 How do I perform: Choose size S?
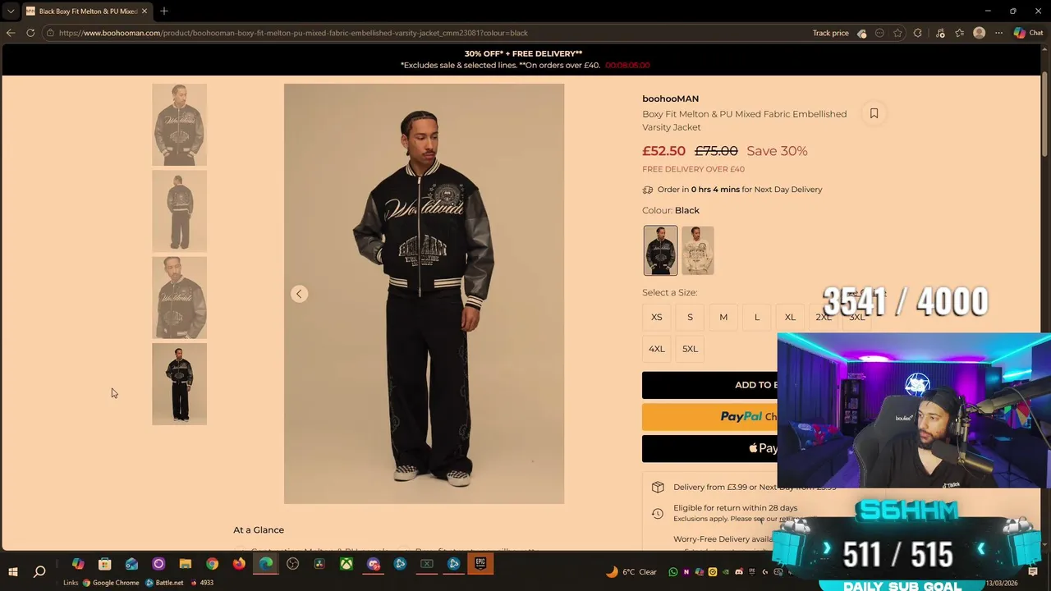pyautogui.click(x=690, y=317)
